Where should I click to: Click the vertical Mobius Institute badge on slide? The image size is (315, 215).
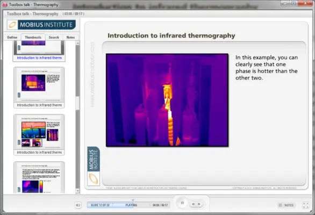(x=94, y=166)
